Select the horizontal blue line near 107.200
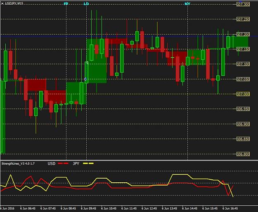The height and width of the screenshot is (212, 258). [x=129, y=36]
